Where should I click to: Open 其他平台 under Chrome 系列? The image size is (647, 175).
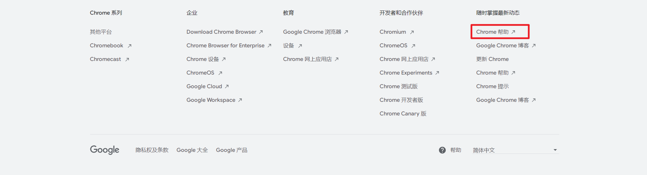[x=101, y=32]
